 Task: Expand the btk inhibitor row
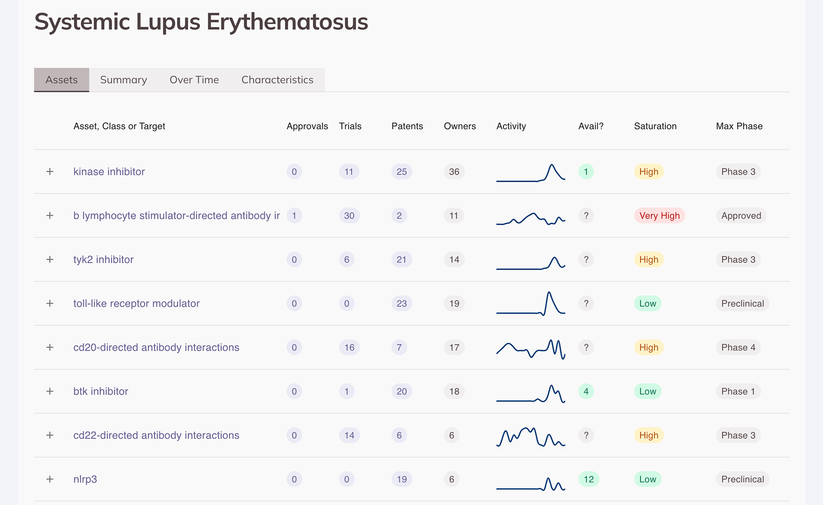point(50,391)
